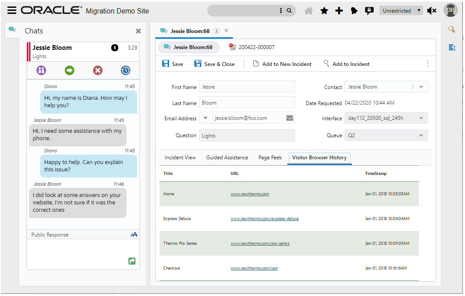Click into the First Name field
Image resolution: width=465 pixels, height=296 pixels.
click(246, 87)
